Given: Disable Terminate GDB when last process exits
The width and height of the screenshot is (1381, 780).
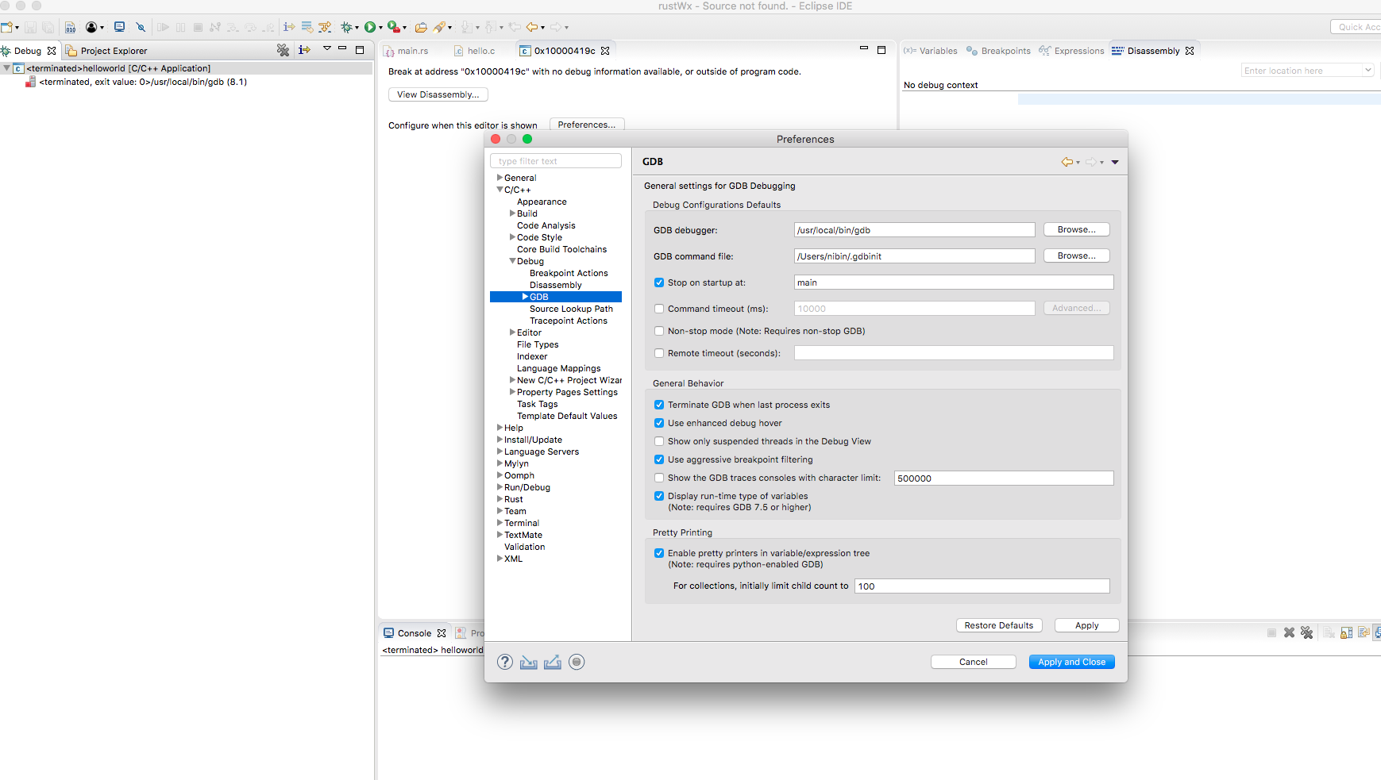Looking at the screenshot, I should (x=659, y=405).
